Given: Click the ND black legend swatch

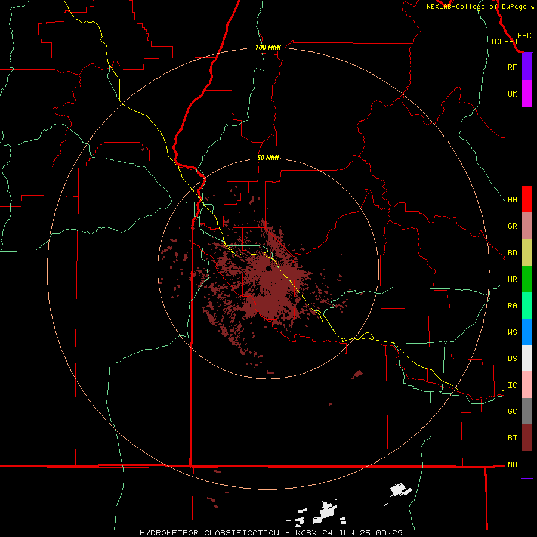Looking at the screenshot, I should coord(527,464).
